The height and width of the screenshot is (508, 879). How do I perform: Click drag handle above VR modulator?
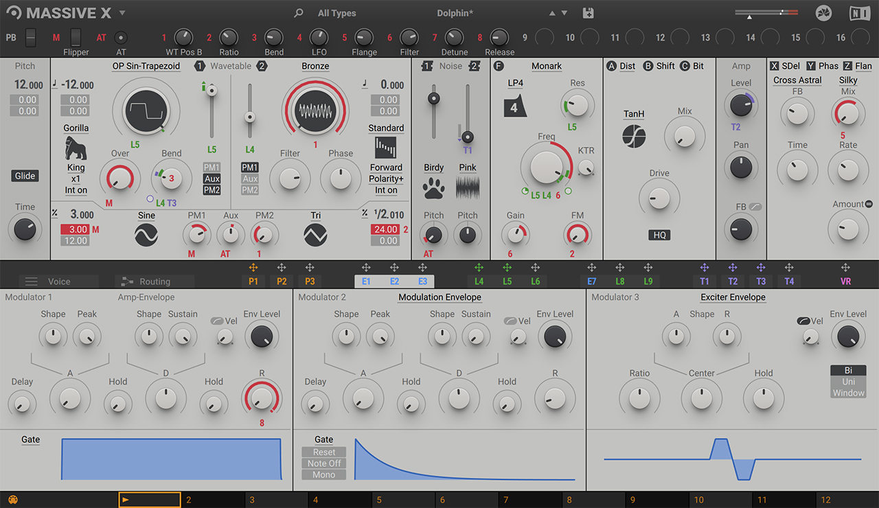845,268
